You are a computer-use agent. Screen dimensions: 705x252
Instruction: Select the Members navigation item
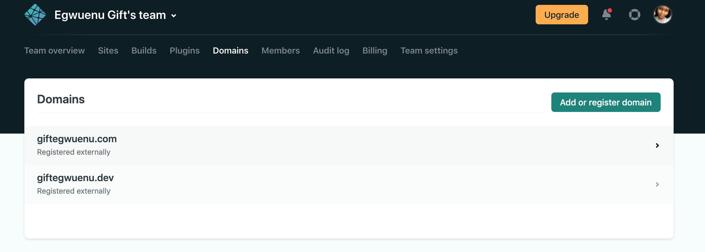pyautogui.click(x=281, y=51)
